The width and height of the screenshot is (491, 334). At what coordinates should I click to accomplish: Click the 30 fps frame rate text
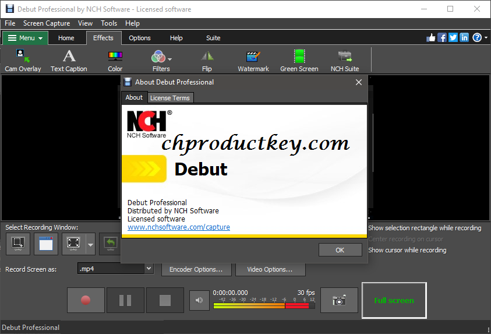(306, 293)
